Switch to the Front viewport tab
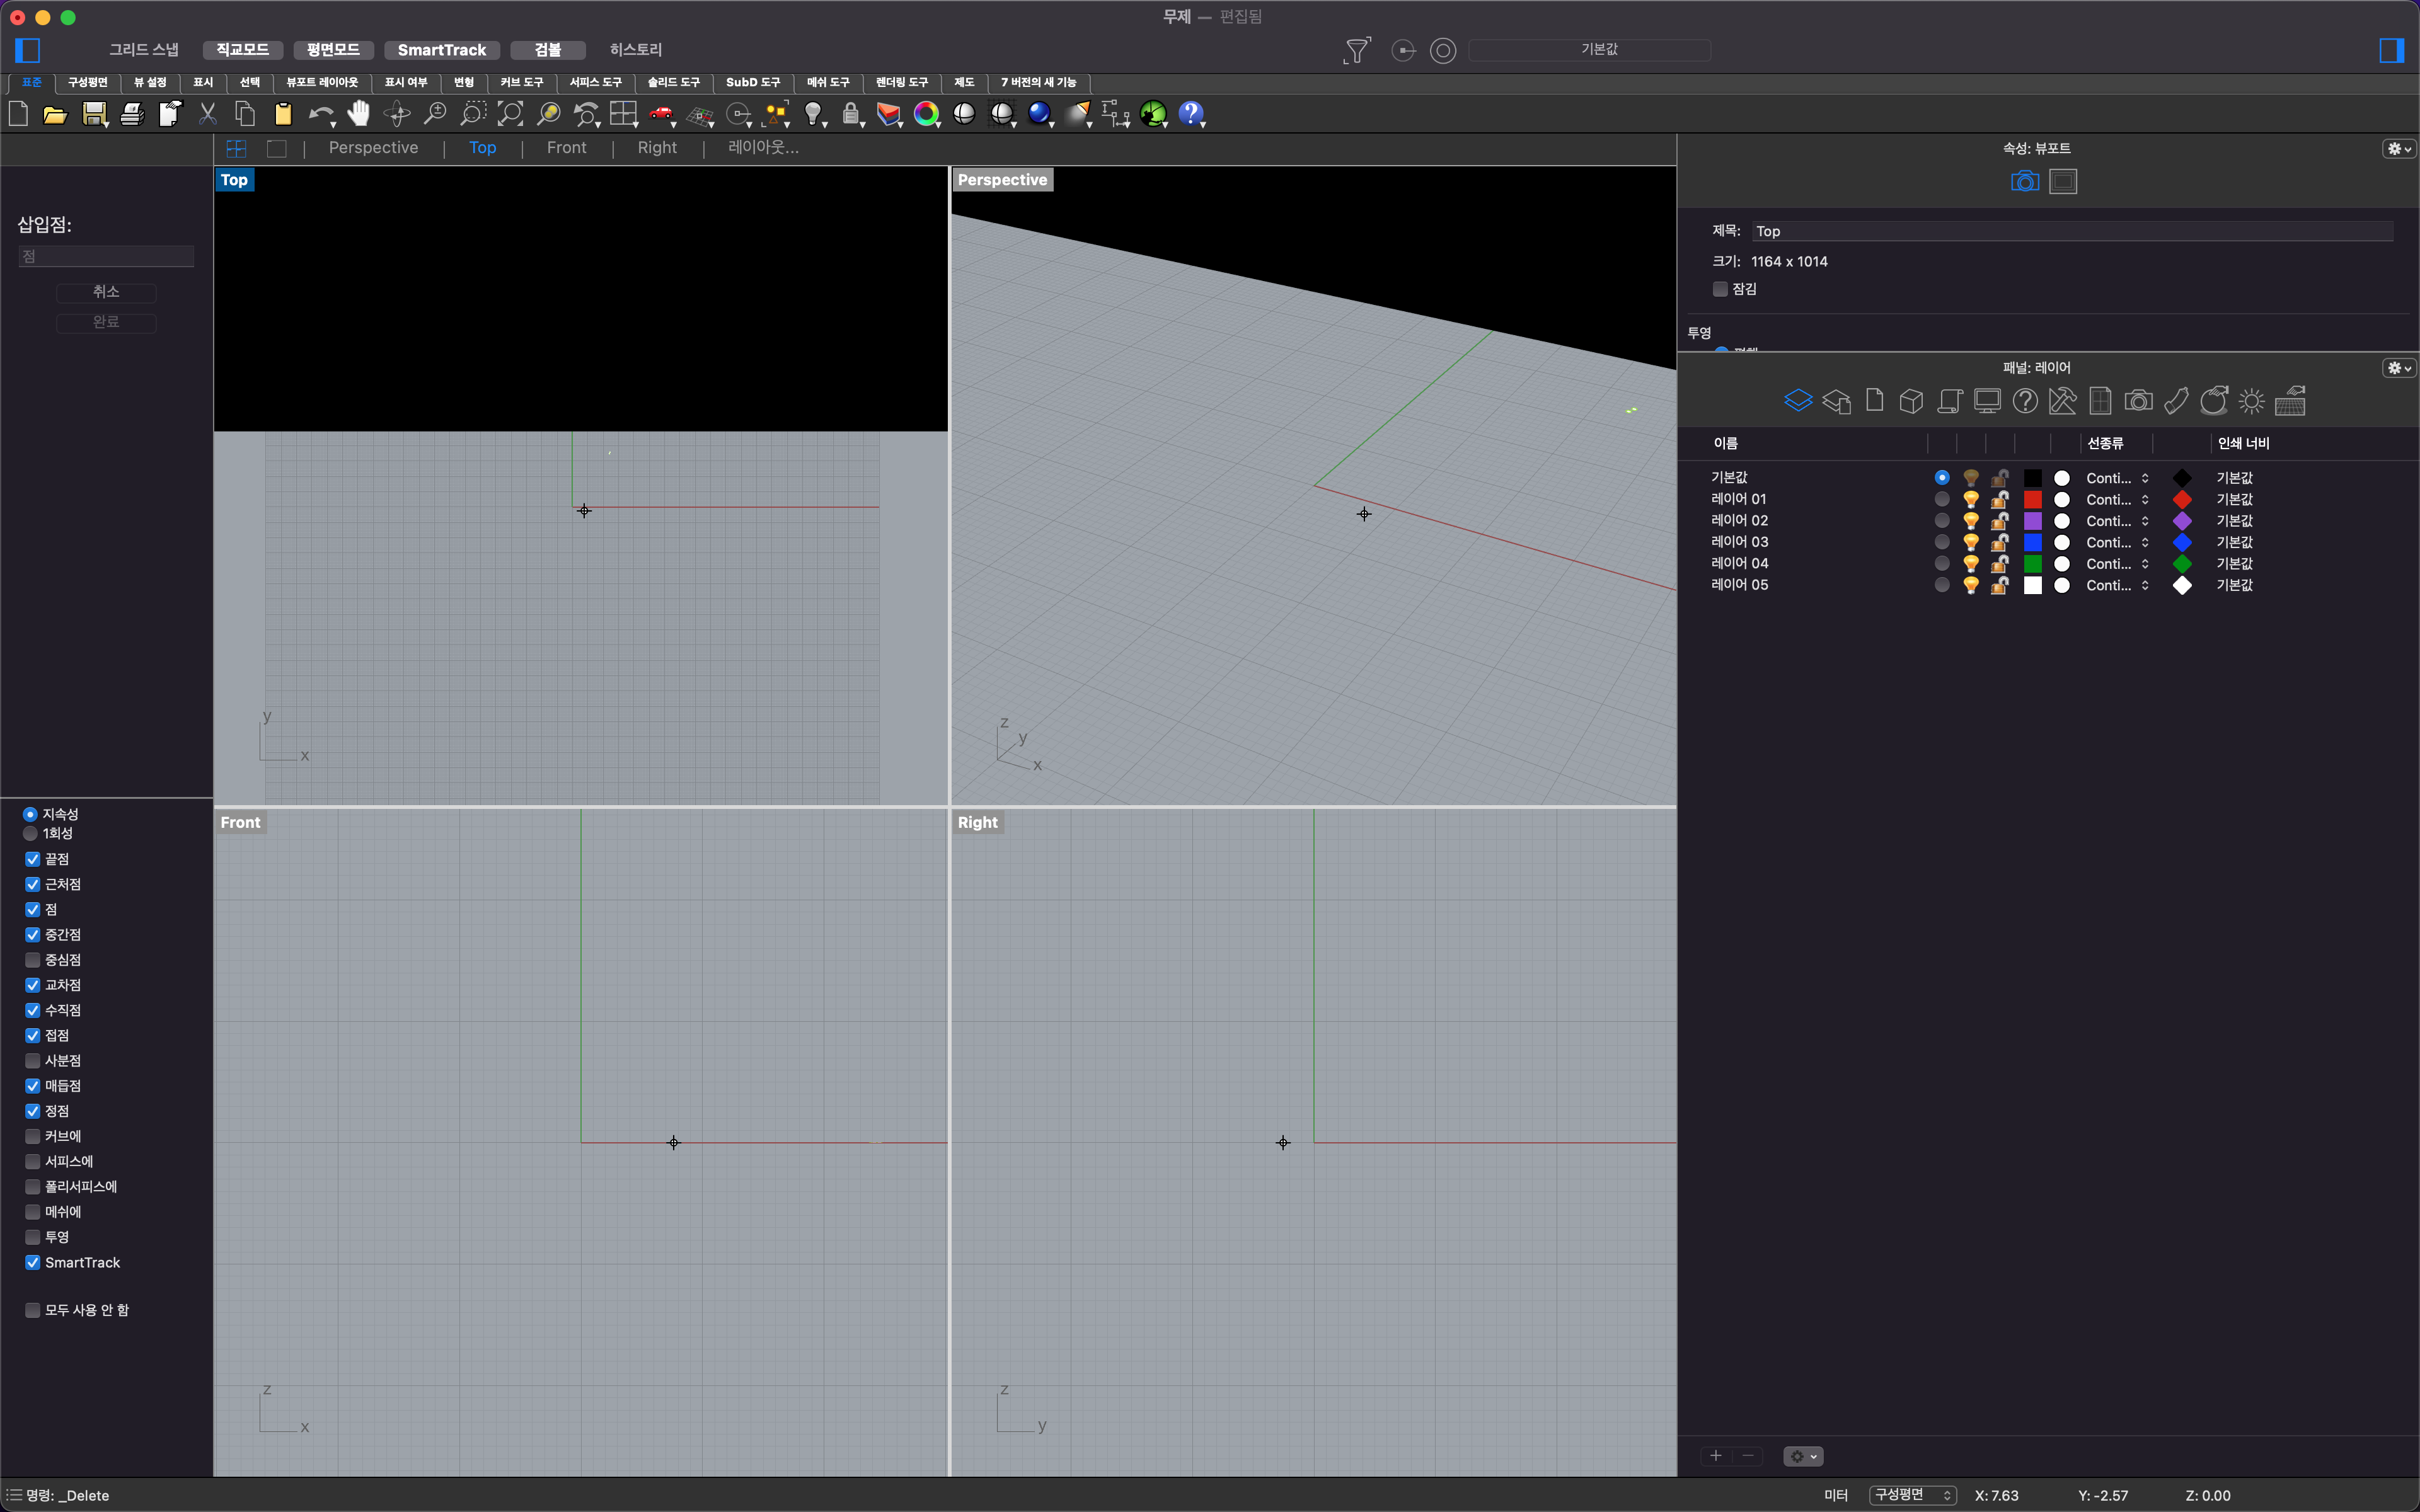2420x1512 pixels. (566, 148)
